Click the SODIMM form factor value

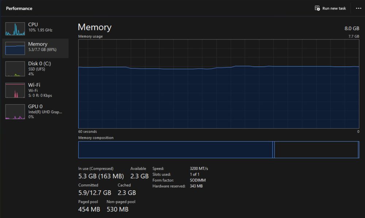click(x=197, y=180)
